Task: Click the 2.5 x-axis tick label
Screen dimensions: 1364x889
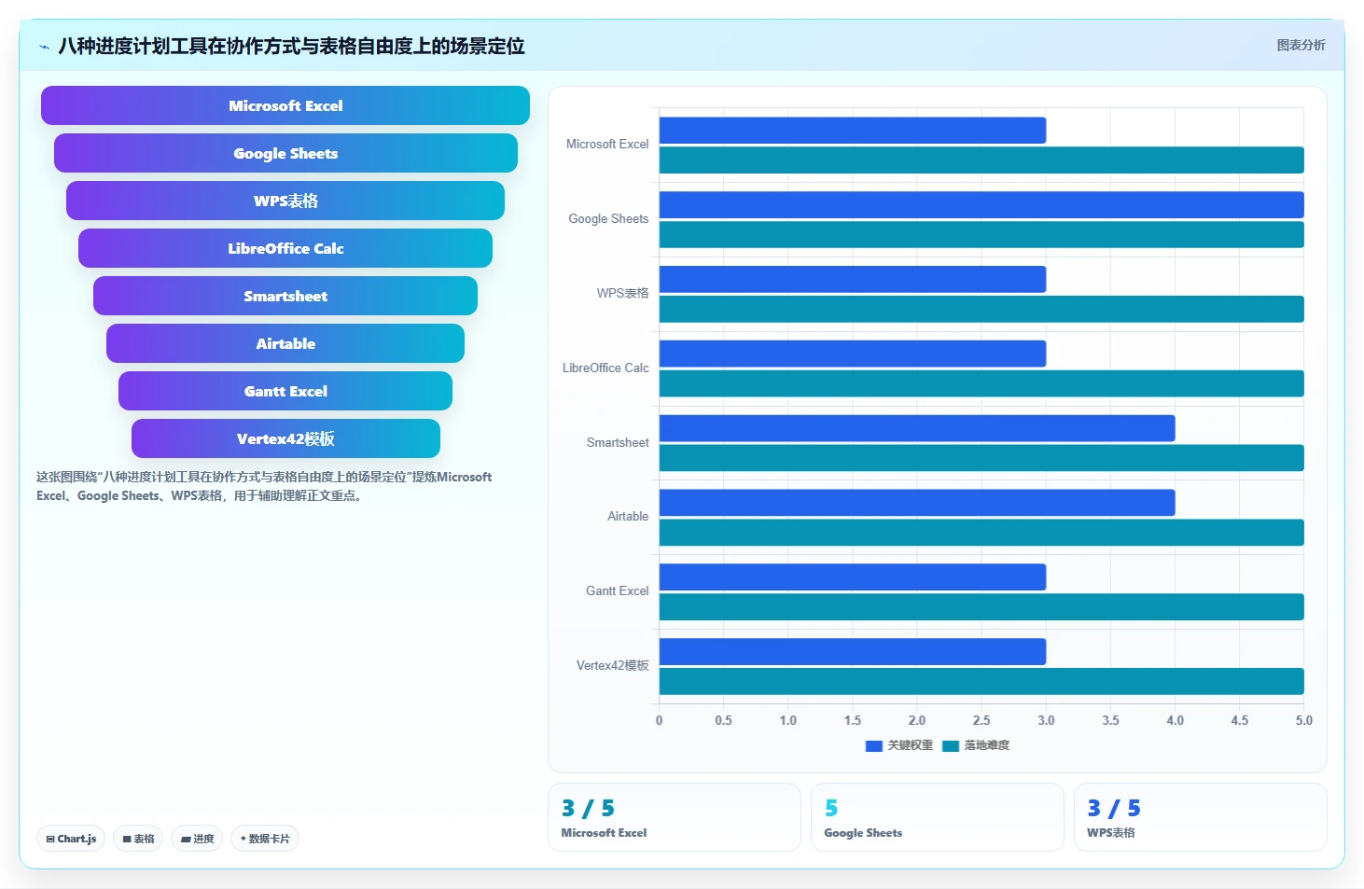Action: tap(981, 720)
